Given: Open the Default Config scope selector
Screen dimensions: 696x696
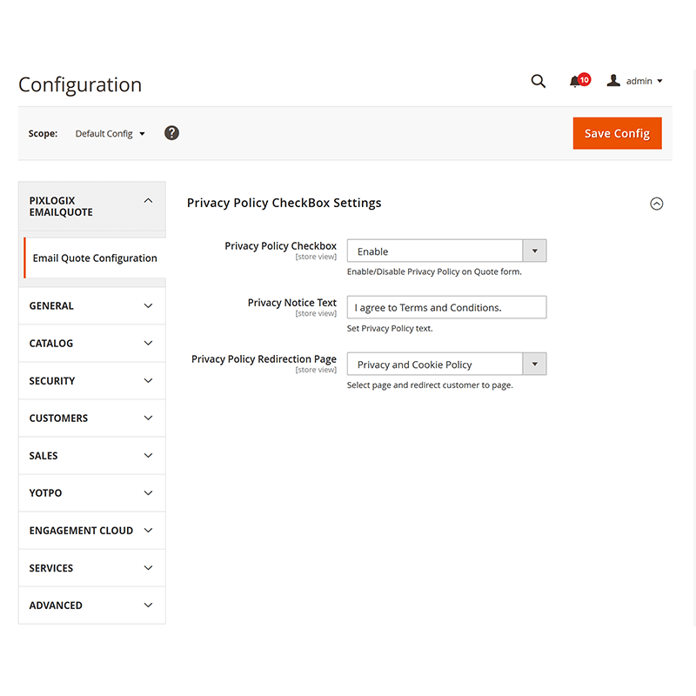Looking at the screenshot, I should click(109, 133).
